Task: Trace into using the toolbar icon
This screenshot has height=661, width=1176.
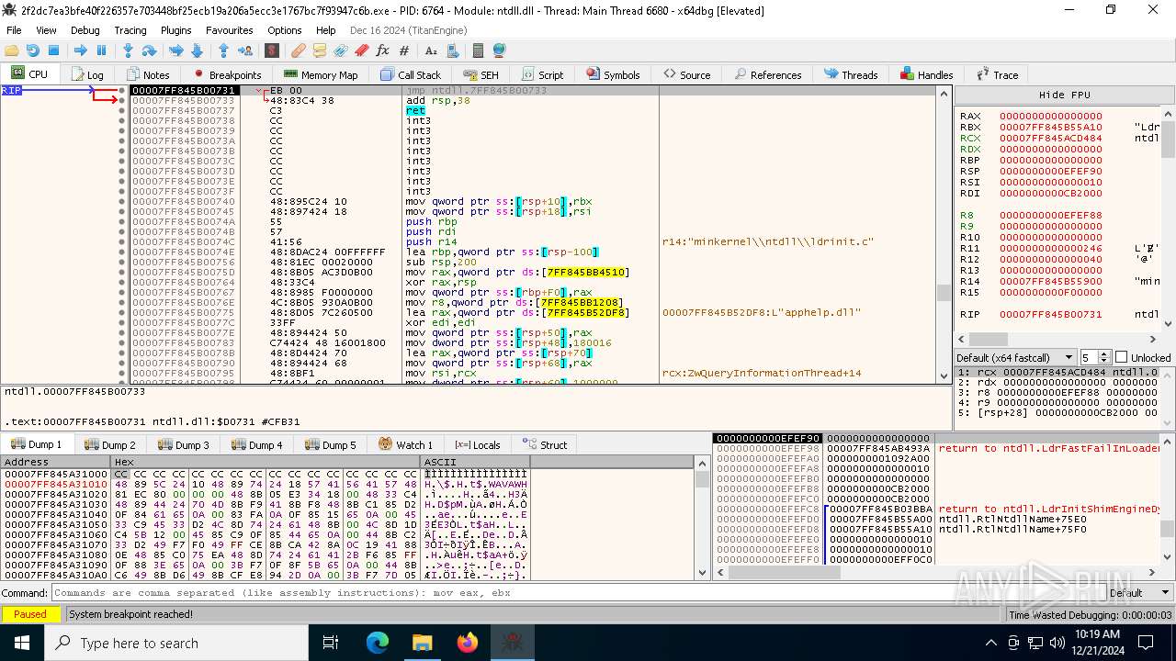Action: click(176, 50)
